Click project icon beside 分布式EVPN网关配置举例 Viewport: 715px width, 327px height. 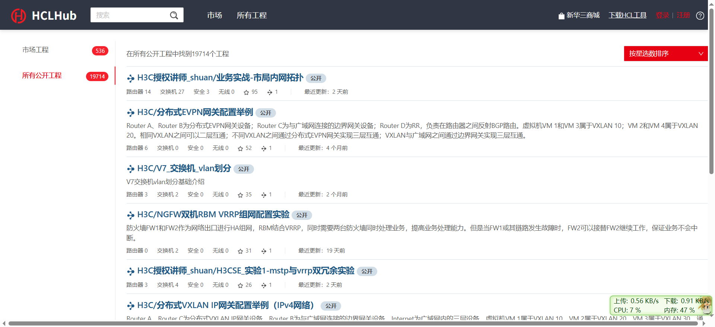131,113
